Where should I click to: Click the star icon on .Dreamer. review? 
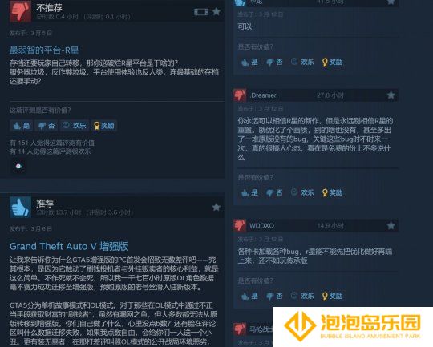coord(391,95)
